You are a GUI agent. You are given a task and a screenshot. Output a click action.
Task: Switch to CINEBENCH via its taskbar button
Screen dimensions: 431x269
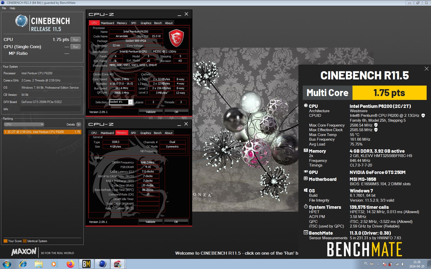tap(102, 264)
